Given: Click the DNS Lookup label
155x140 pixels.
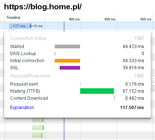Looking at the screenshot, I should [x=23, y=54].
